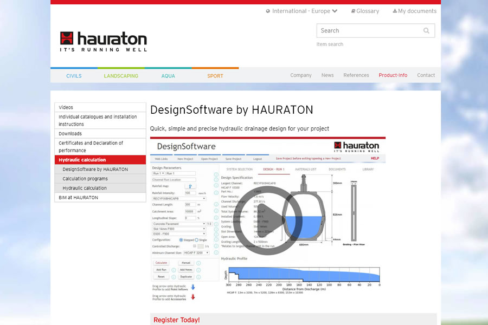This screenshot has height=325, width=488.
Task: Open Individual catalogues and installation instructions
Action: coord(100,120)
